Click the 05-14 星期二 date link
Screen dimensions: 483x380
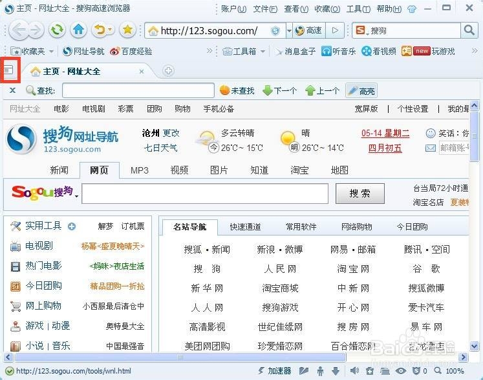(x=385, y=133)
